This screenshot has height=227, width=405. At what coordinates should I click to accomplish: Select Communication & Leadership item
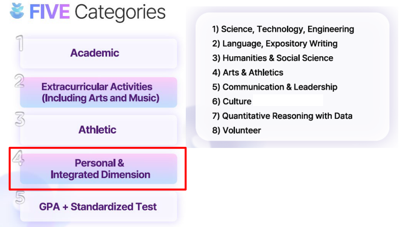[275, 87]
